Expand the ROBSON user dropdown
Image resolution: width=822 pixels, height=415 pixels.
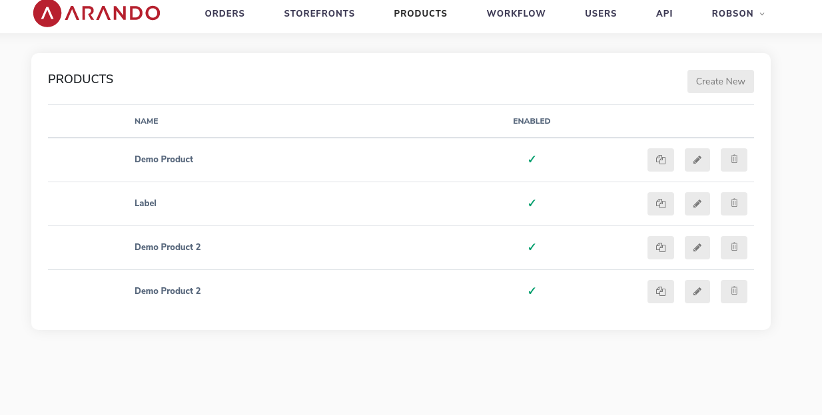click(737, 13)
